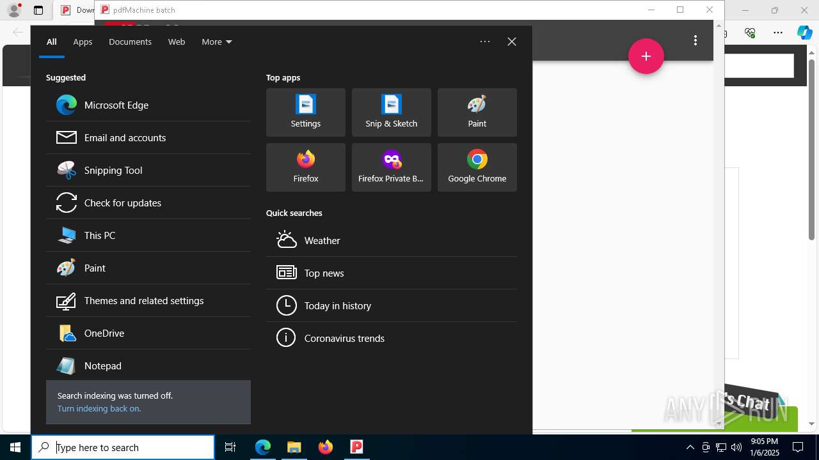819x460 pixels.
Task: Open the notification center
Action: (798, 447)
